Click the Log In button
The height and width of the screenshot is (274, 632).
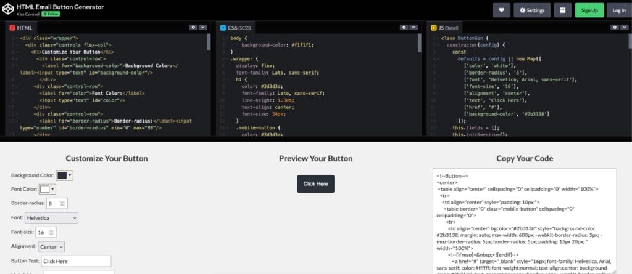619,10
